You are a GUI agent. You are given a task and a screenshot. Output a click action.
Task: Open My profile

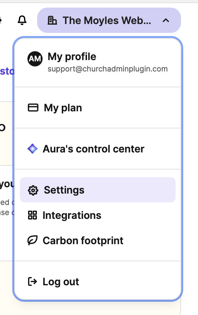[x=72, y=57]
